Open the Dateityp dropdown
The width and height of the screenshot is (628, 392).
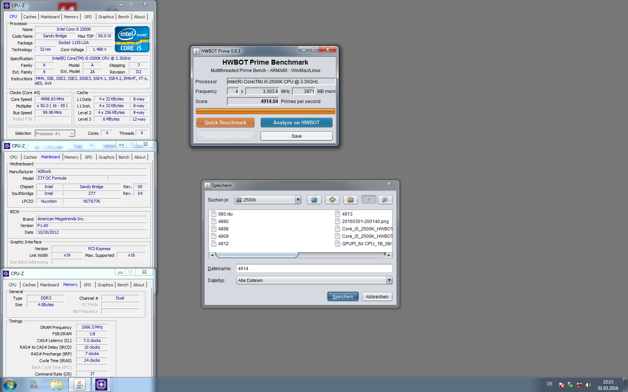[314, 280]
